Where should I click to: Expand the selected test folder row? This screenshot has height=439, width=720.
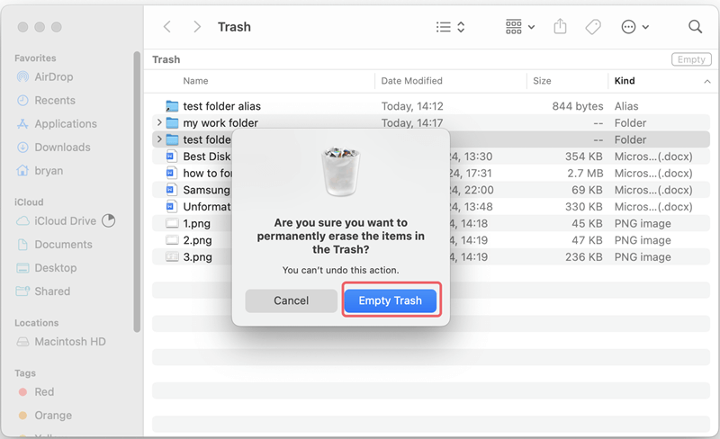pyautogui.click(x=159, y=139)
